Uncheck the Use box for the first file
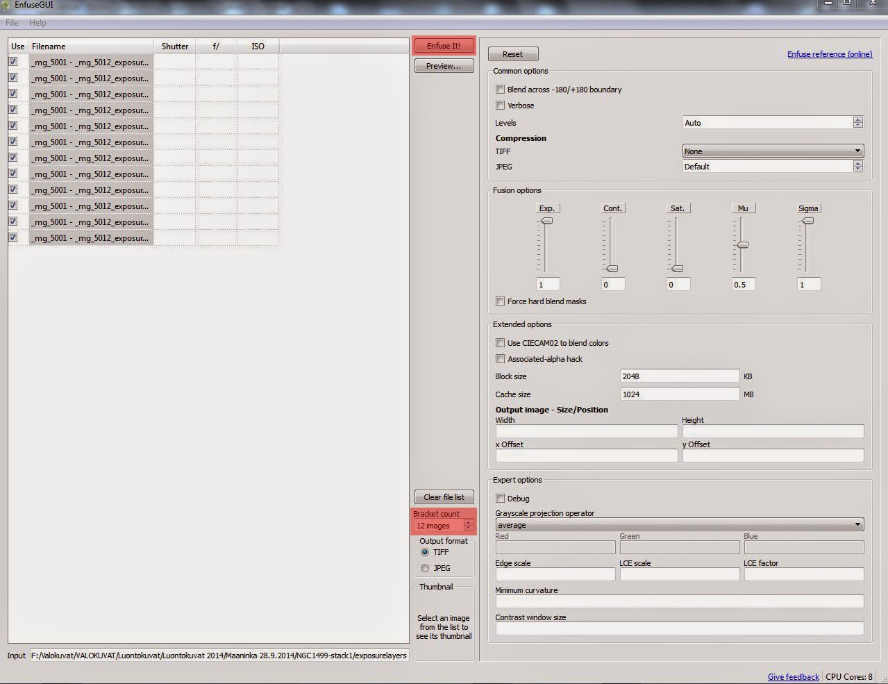Viewport: 888px width, 684px height. click(x=12, y=62)
